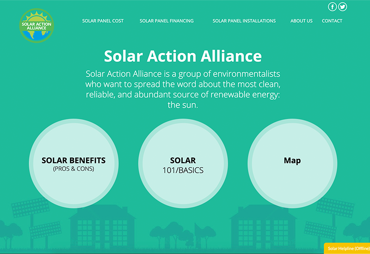Click the Solar Action Alliance logo
Viewport: 370px width, 254px height.
click(37, 25)
